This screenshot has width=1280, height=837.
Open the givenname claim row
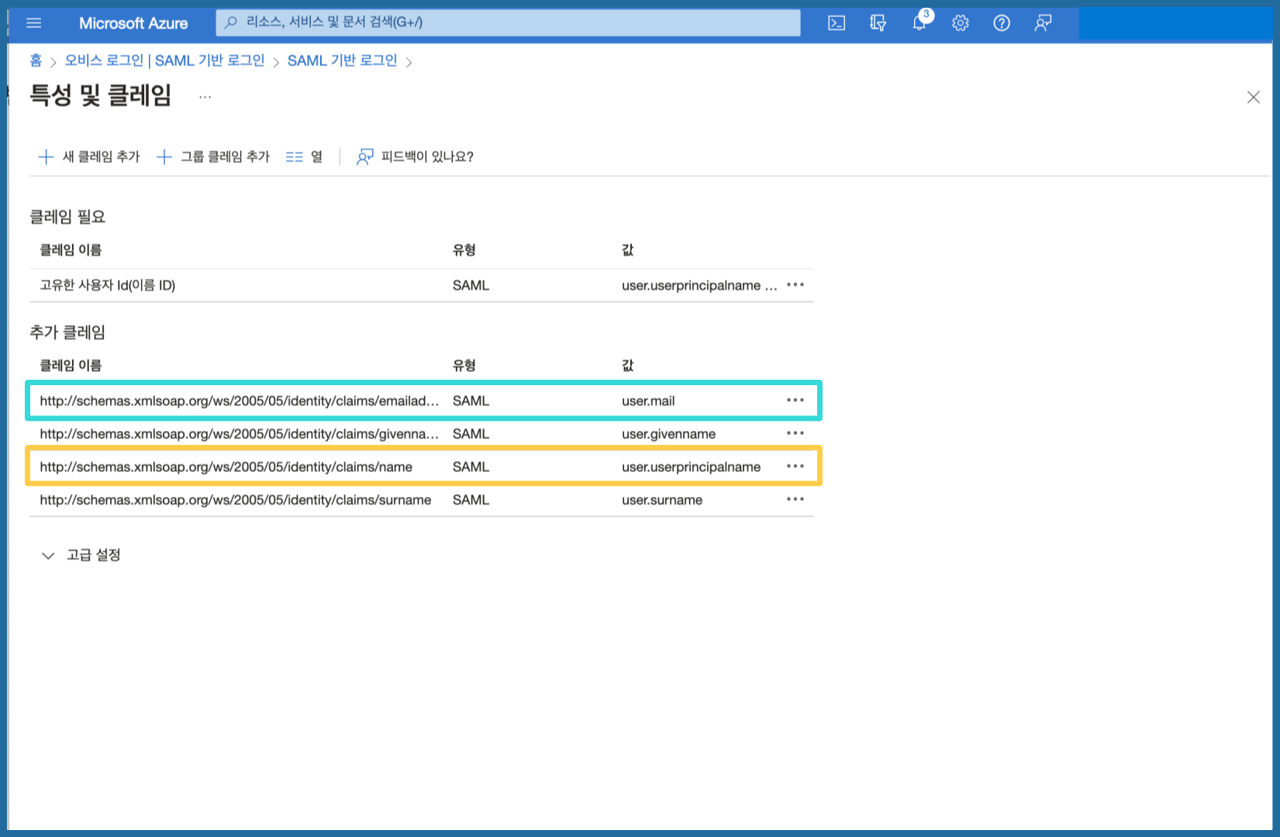[x=422, y=434]
